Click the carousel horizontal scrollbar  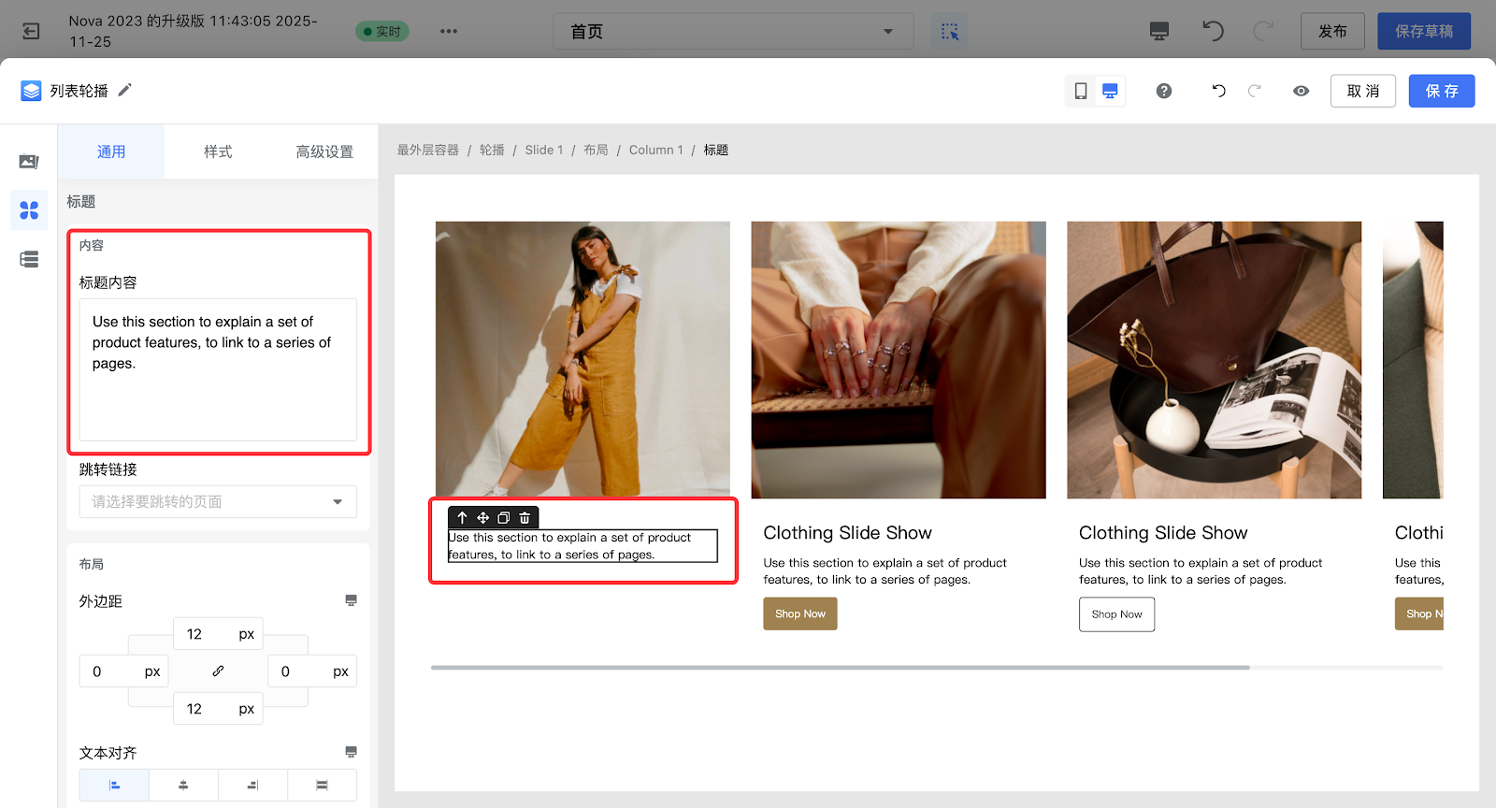click(x=840, y=668)
